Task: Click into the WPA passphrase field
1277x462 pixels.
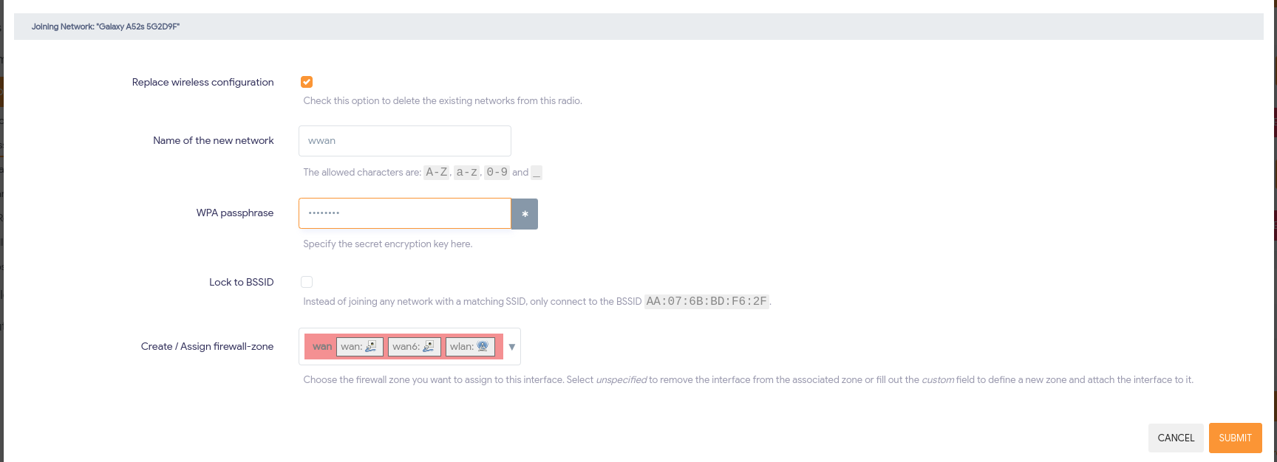Action: pyautogui.click(x=404, y=213)
